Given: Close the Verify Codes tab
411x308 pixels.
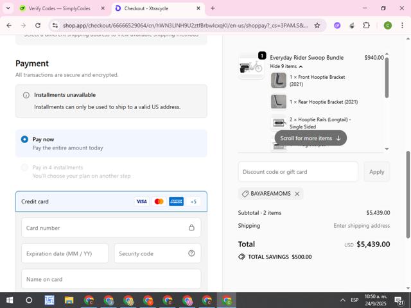Looking at the screenshot, I should (103, 8).
